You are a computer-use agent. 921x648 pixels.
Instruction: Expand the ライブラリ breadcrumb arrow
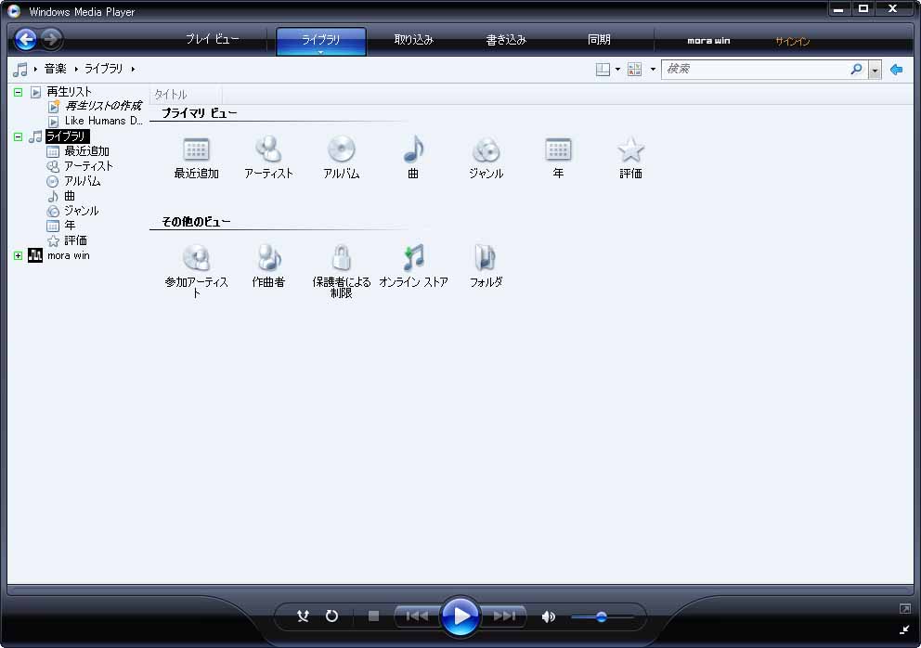tap(134, 70)
